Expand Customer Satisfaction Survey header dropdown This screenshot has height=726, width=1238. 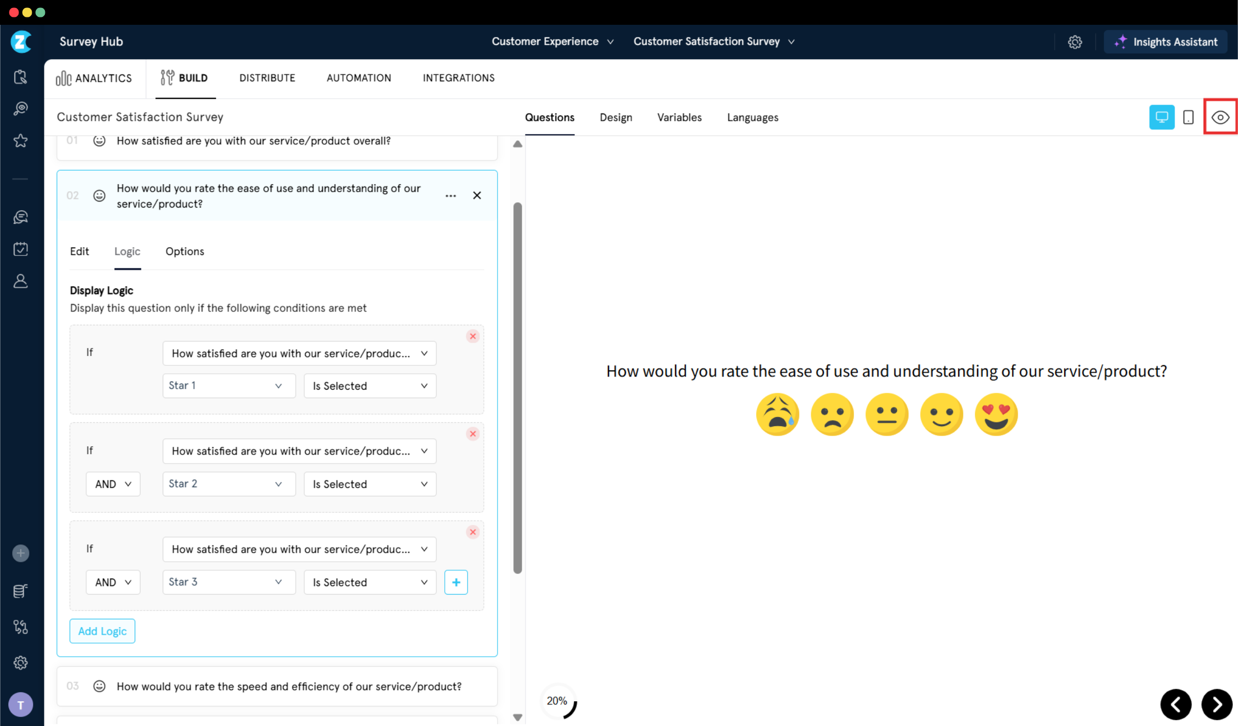pos(714,42)
